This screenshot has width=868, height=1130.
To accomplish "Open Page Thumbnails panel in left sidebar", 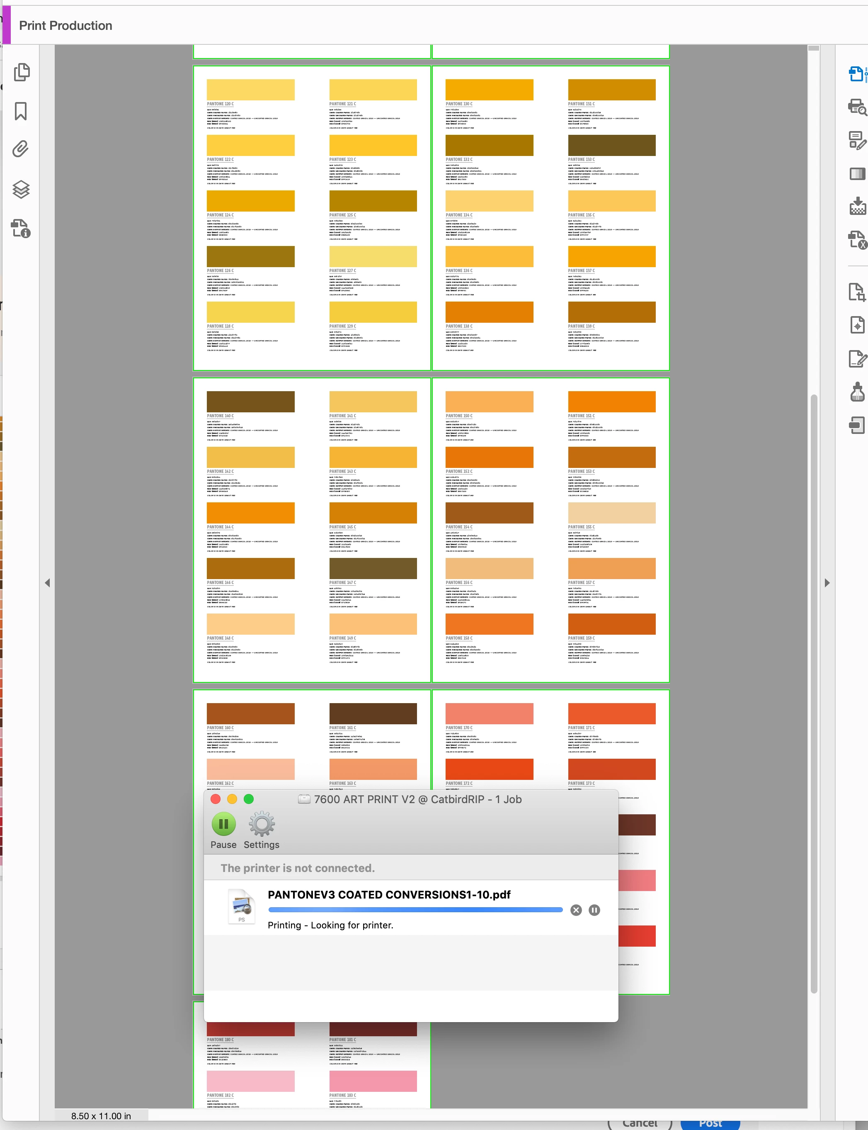I will point(21,72).
